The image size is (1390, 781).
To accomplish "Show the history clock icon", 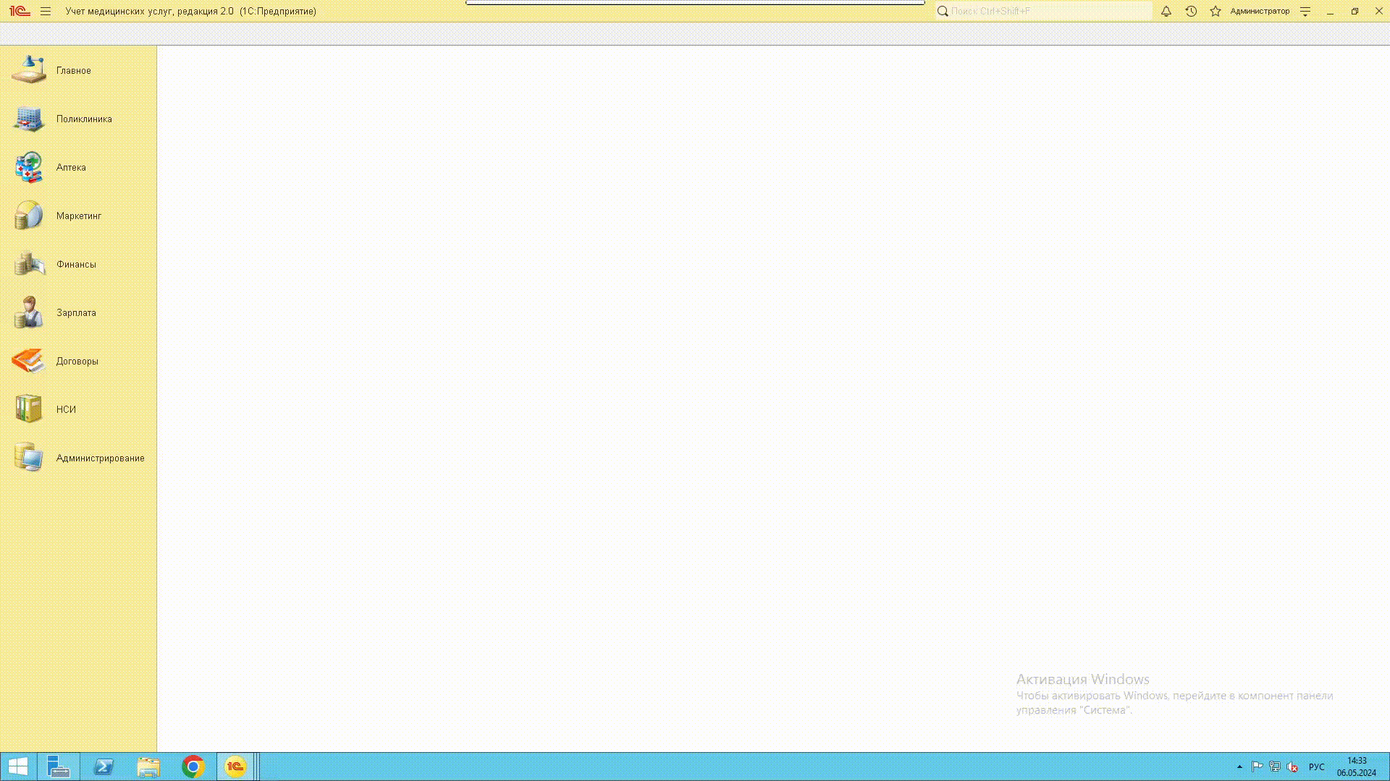I will coord(1191,12).
